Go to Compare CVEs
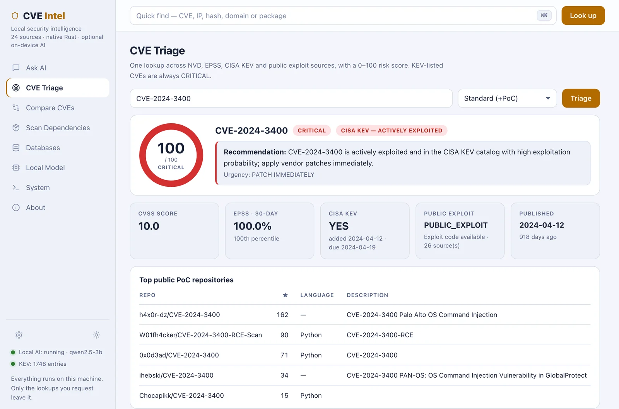The height and width of the screenshot is (409, 619). (x=58, y=108)
